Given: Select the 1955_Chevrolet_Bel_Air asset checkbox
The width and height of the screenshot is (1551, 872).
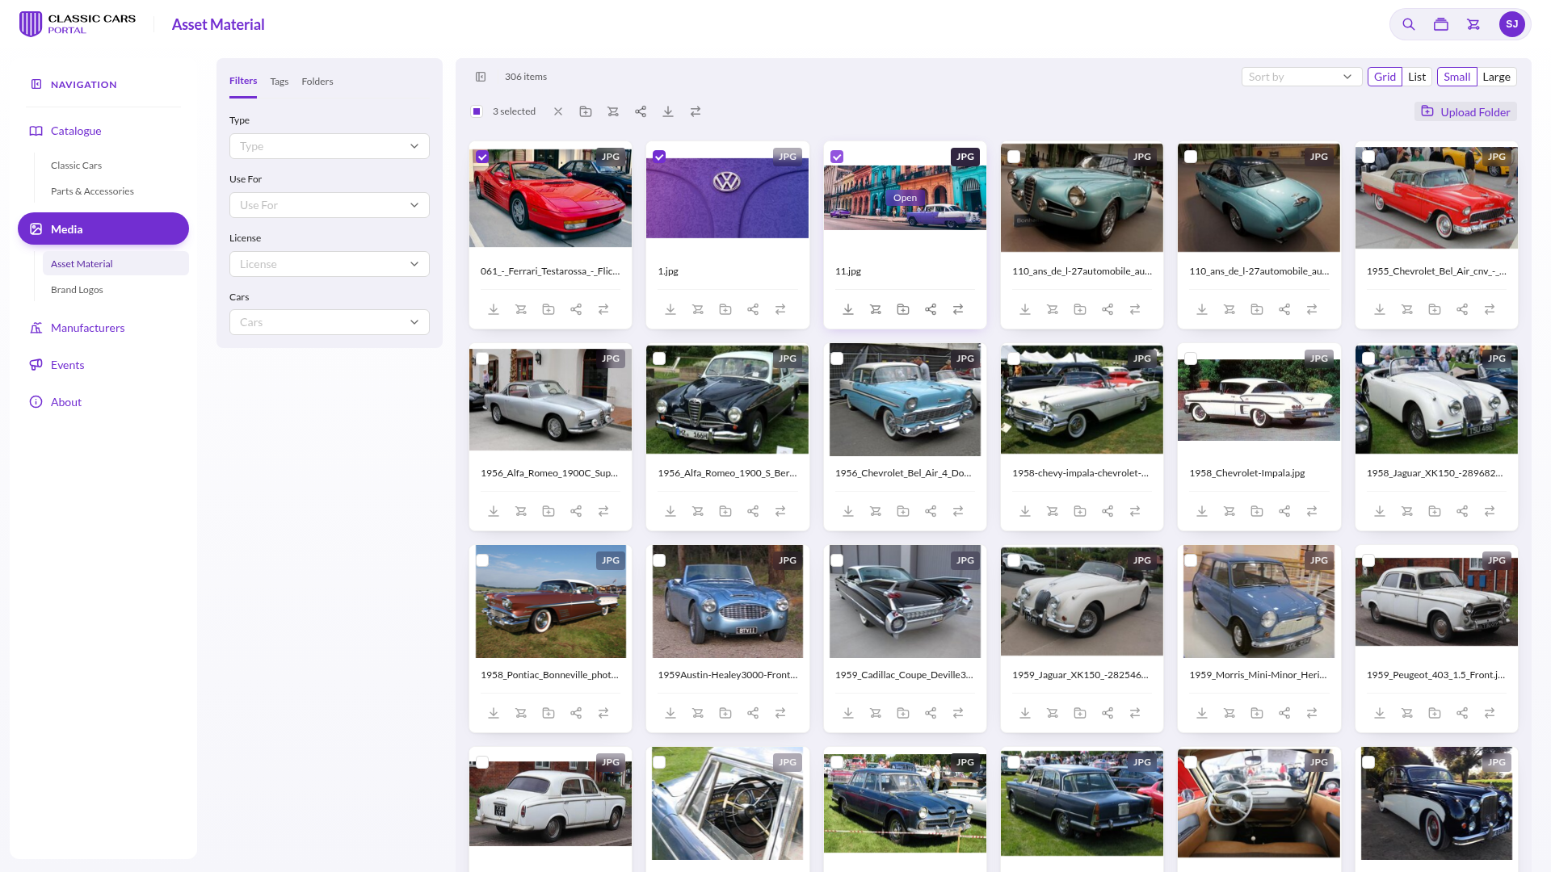Looking at the screenshot, I should [x=1368, y=157].
